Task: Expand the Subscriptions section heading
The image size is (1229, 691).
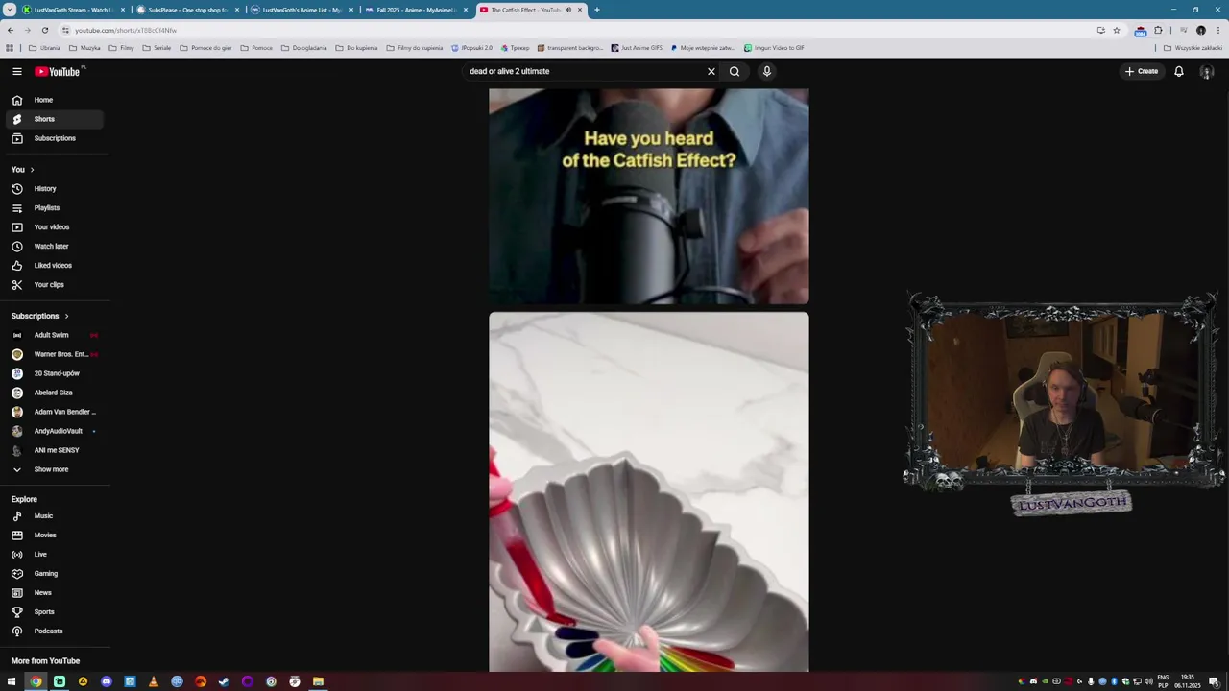Action: (40, 316)
